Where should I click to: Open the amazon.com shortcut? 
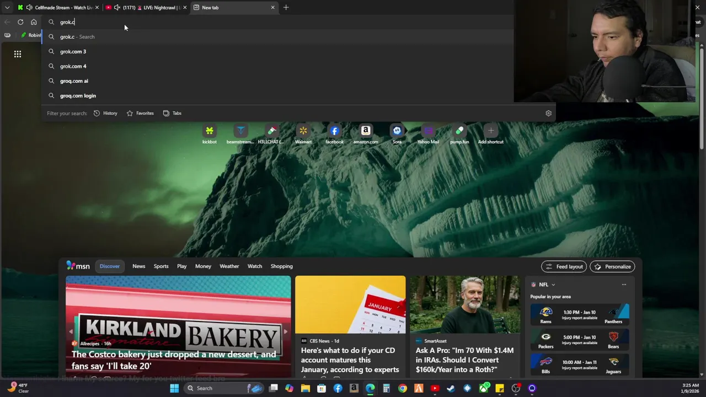point(366,135)
